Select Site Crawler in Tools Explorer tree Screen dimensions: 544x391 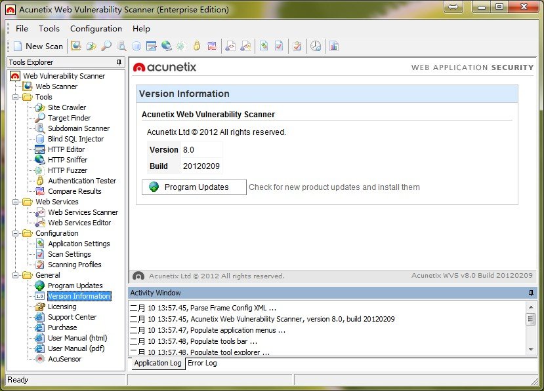coord(67,107)
